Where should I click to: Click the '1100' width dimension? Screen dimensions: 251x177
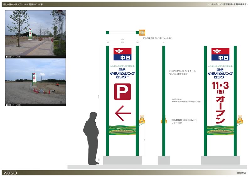(122, 39)
